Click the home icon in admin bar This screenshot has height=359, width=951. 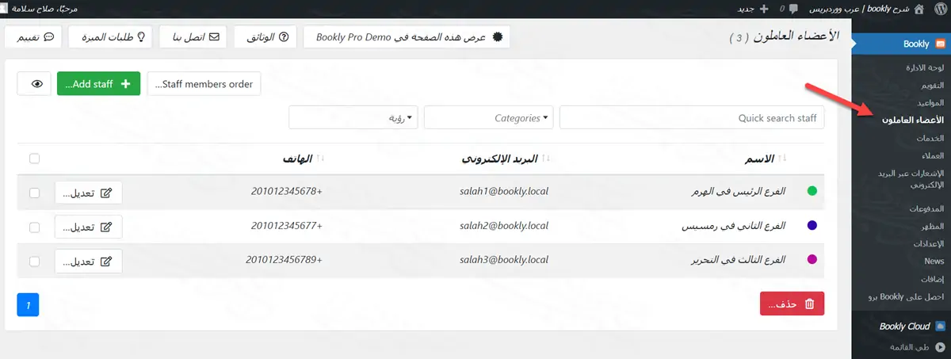click(x=919, y=9)
